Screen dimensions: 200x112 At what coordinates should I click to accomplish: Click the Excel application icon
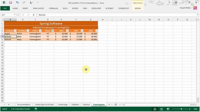(x=4, y=2)
